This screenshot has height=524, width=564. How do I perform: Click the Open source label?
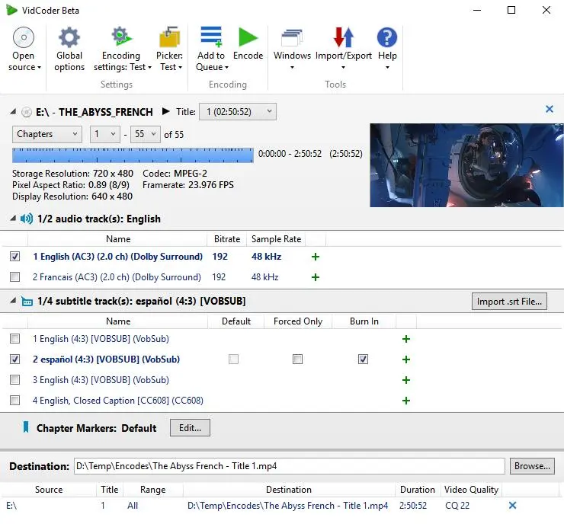[23, 62]
